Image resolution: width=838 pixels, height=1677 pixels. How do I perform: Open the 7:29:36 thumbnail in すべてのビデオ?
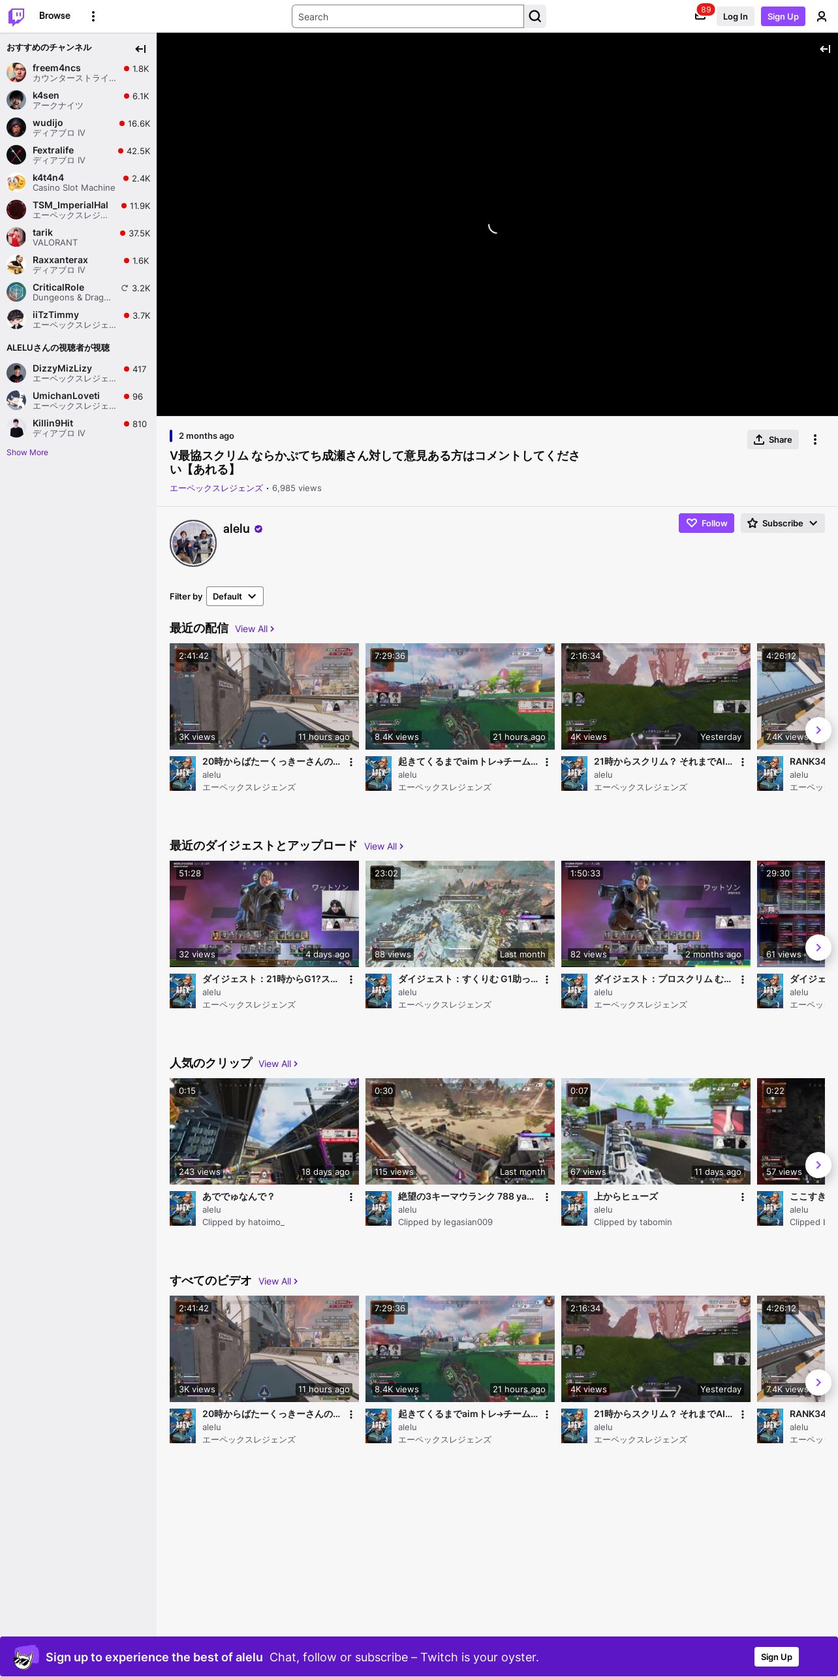point(460,1349)
